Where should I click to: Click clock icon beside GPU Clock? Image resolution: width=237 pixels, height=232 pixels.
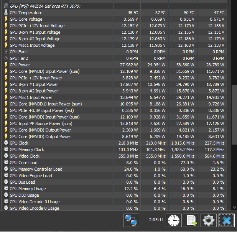click(6, 143)
